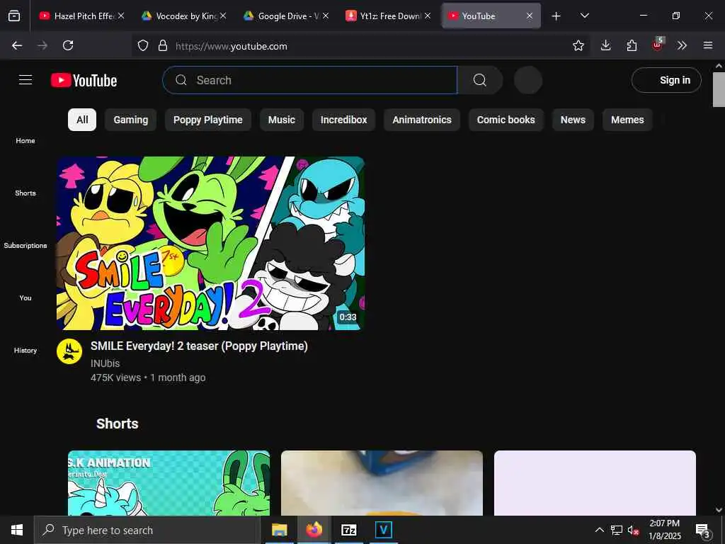Open the YouTube guide hamburger menu
The width and height of the screenshot is (725, 544).
25,80
